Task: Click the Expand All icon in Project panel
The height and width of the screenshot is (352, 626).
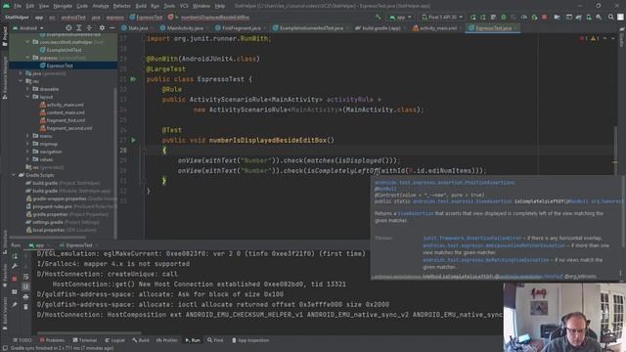Action: pos(79,28)
